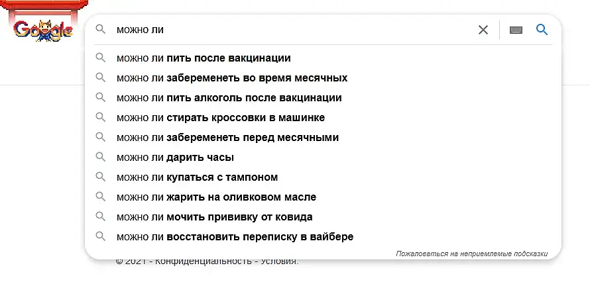Image resolution: width=590 pixels, height=282 pixels.
Task: Pick 'можно ли жарить на оливковом масле'
Action: click(216, 197)
